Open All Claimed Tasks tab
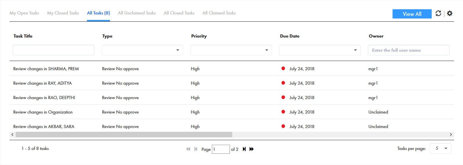The image size is (463, 165). pyautogui.click(x=219, y=13)
